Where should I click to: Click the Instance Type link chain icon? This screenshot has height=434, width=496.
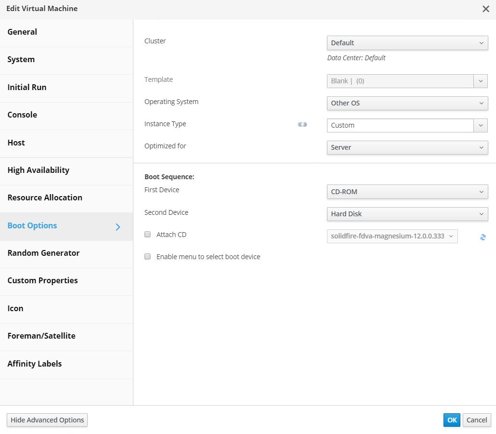(302, 124)
